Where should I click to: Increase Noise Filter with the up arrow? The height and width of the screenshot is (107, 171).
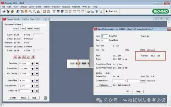click(x=32, y=81)
